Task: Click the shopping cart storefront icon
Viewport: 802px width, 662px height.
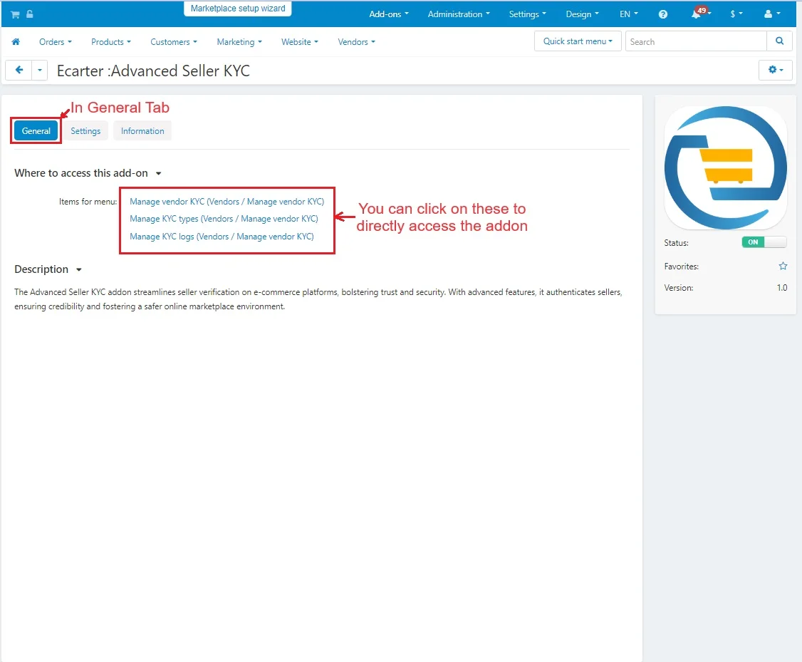Action: tap(15, 14)
